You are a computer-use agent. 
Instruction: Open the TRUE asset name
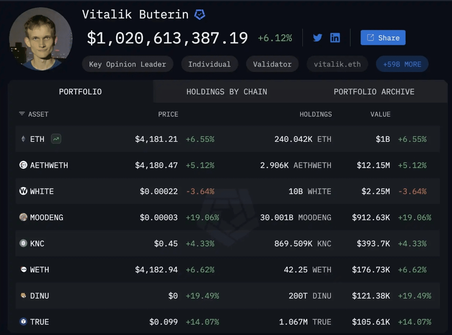click(40, 322)
